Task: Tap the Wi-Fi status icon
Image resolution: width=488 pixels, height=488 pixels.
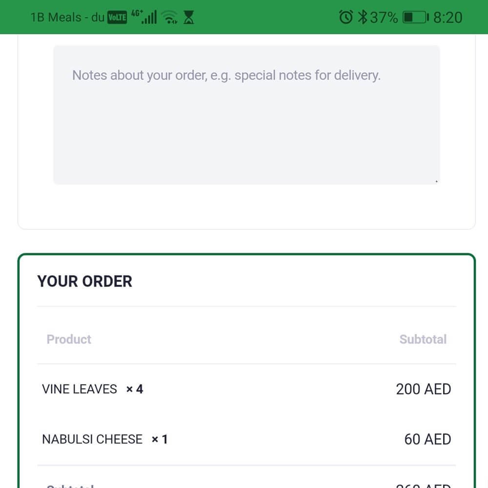Action: [170, 17]
